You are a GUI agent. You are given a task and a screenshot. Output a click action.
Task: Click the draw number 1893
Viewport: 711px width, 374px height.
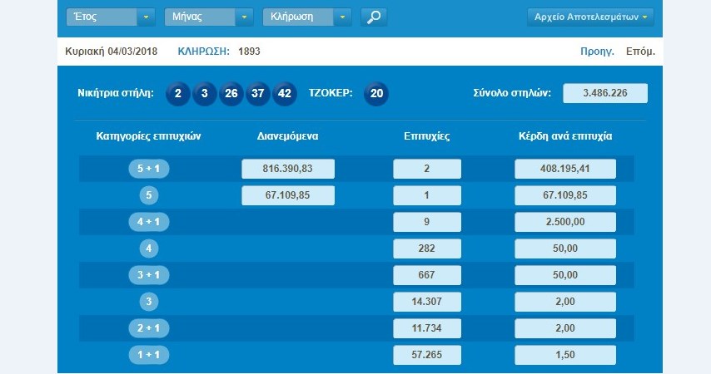tap(250, 52)
